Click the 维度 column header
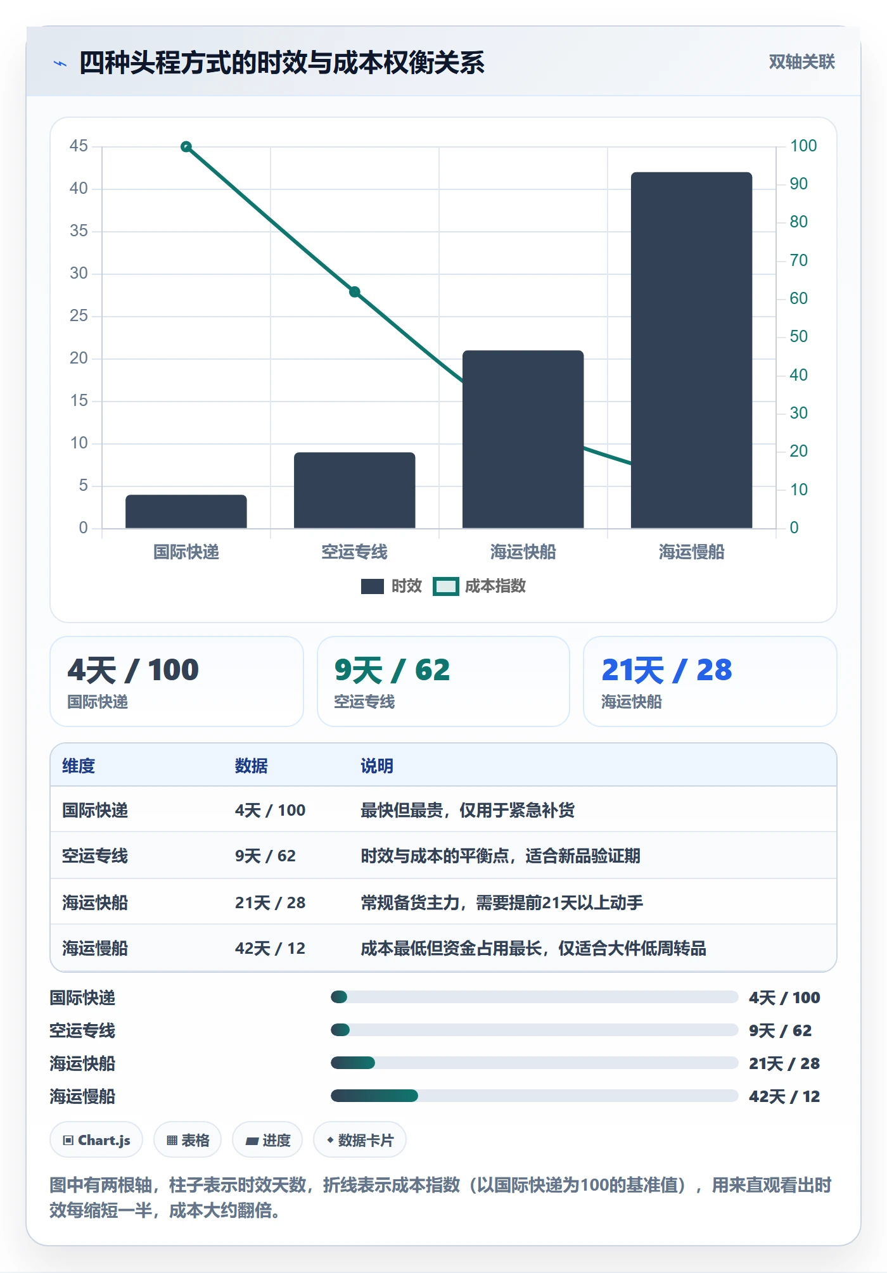Screen dimensions: 887x1273 click(x=79, y=766)
